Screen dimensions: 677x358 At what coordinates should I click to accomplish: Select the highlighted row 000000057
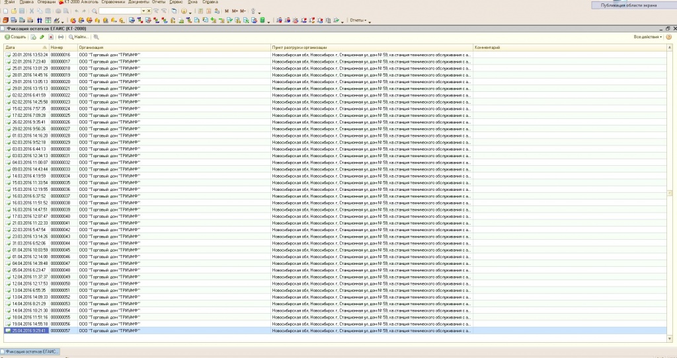point(335,331)
